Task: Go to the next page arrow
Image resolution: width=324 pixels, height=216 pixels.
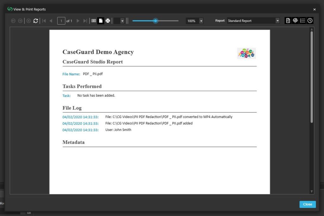Action: tap(78, 21)
